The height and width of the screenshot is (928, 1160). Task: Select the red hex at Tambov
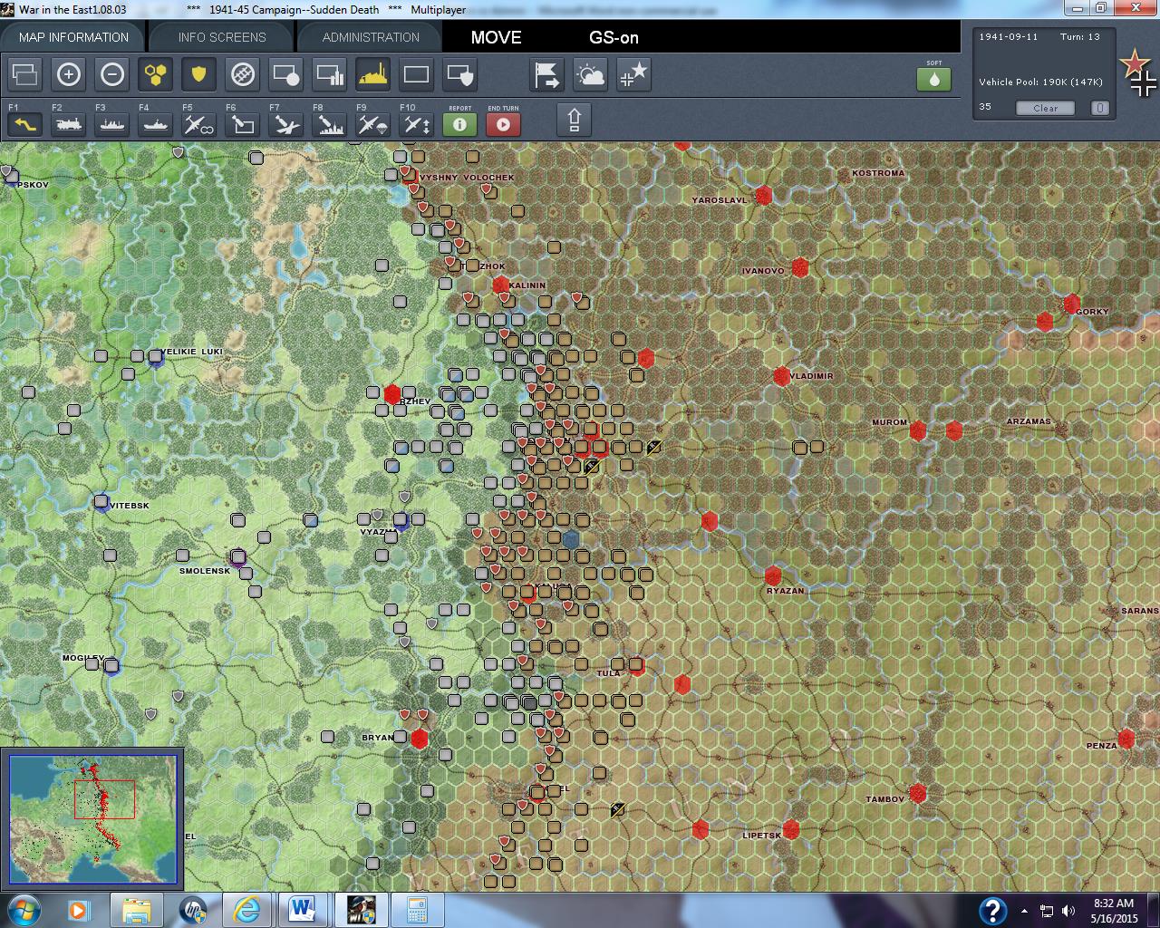click(917, 794)
